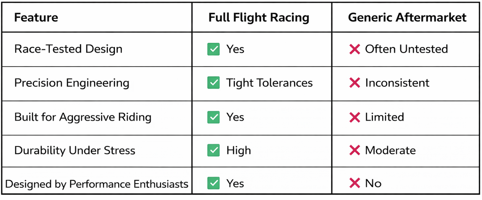Image resolution: width=482 pixels, height=200 pixels.
Task: Click green checkmark in Built for Aggressive Riding row
Action: pos(214,117)
